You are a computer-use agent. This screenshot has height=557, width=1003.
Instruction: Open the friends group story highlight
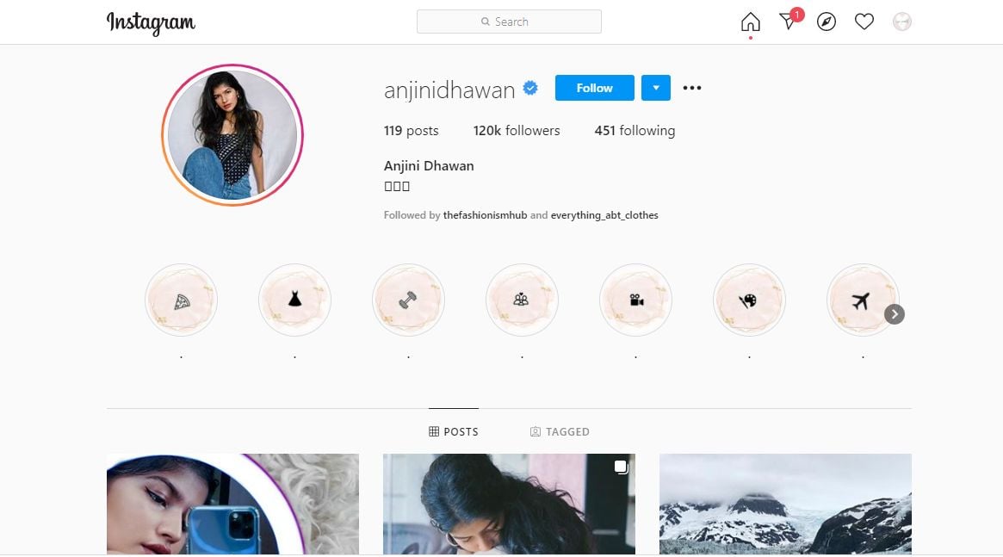(x=522, y=300)
